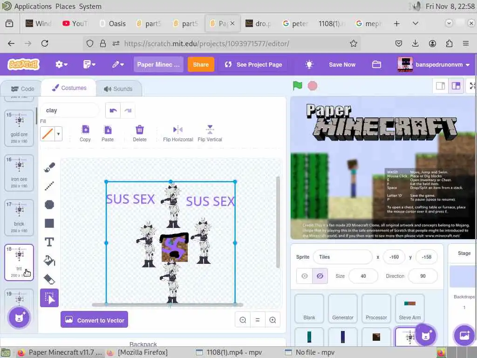The height and width of the screenshot is (358, 477).
Task: Click Convert to Vector button
Action: click(x=94, y=320)
